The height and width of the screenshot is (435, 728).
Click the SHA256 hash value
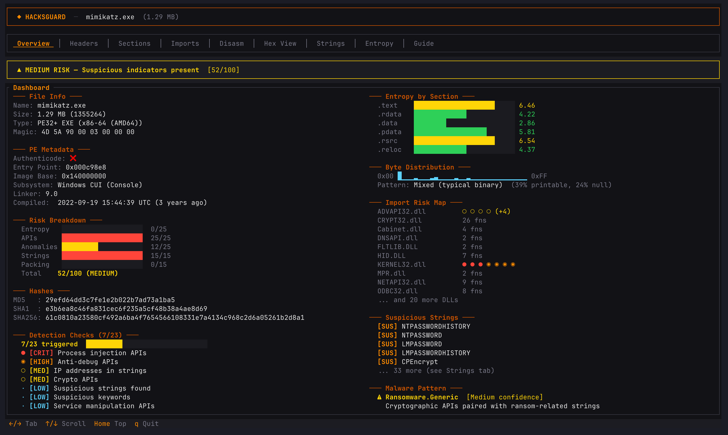coord(175,318)
